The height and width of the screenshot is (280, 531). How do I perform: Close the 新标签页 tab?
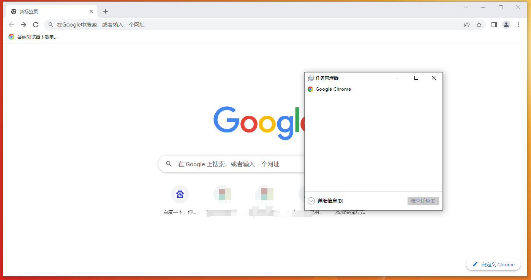click(91, 11)
